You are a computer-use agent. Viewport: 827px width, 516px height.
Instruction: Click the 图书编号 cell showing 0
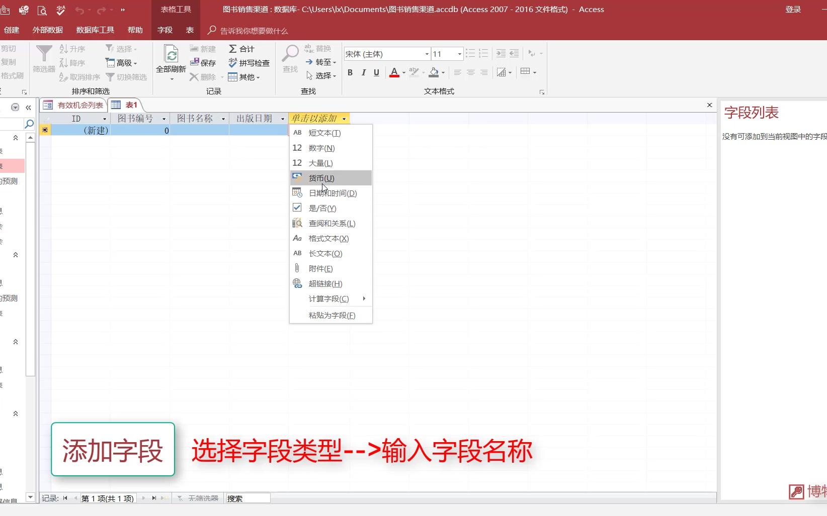click(140, 130)
